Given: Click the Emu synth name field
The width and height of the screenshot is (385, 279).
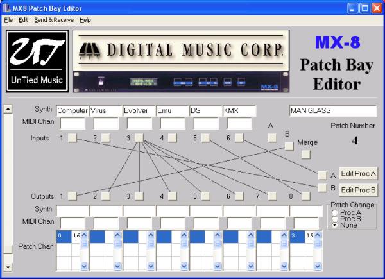Looking at the screenshot, I should pyautogui.click(x=173, y=111).
